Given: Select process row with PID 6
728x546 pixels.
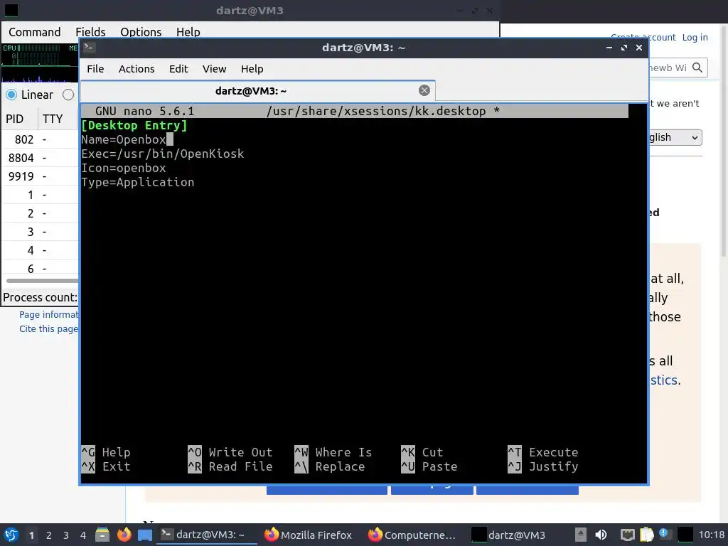Looking at the screenshot, I should [41, 268].
